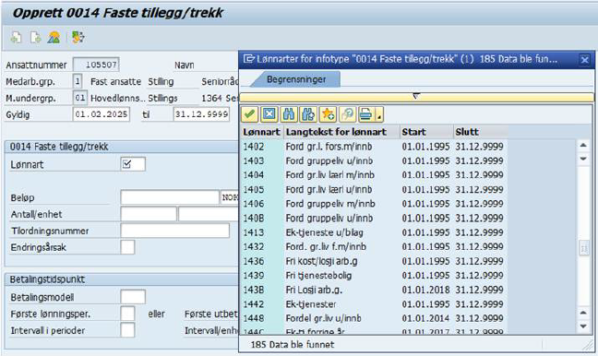Select wage type 1436 Fri kost/losji arb.g
The width and height of the screenshot is (598, 356).
[374, 261]
